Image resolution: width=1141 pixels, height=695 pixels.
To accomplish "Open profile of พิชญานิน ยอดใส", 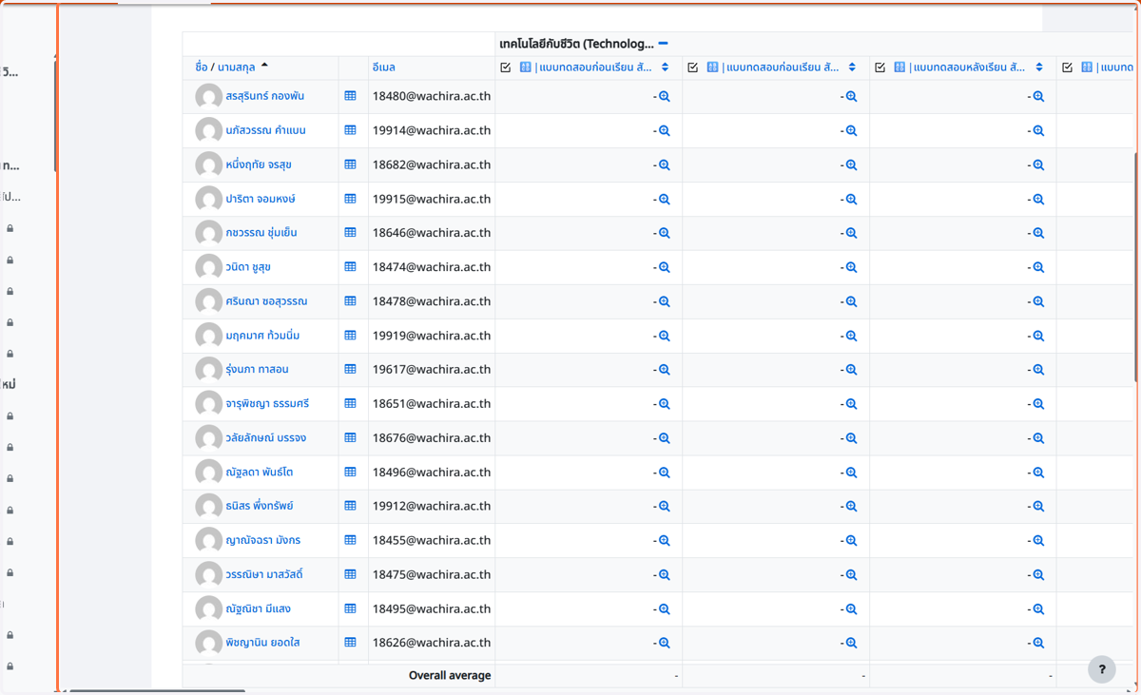I will click(x=263, y=644).
